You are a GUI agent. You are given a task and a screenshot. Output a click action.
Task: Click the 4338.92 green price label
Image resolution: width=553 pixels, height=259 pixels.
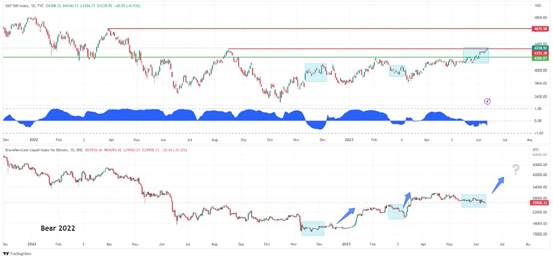point(540,48)
